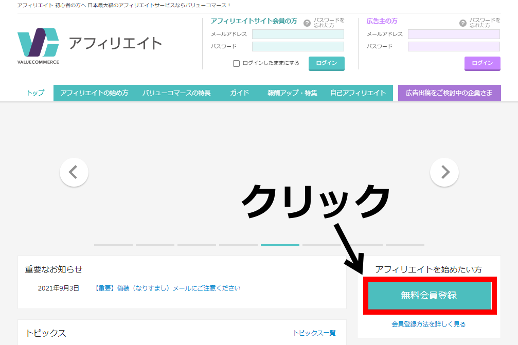Open 広告出稿をご検討中の企業さま tab
Viewport: 518px width, 345px height.
tap(449, 93)
